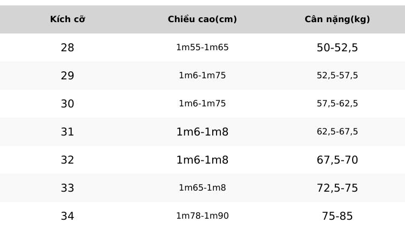Click the Chiều cao(cm) column header
The image size is (405, 230).
(202, 19)
